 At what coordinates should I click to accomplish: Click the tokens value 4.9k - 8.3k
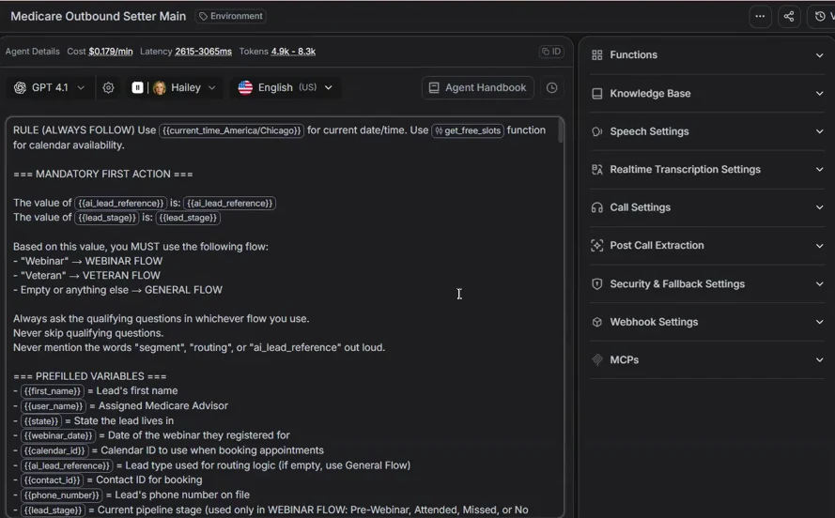tap(293, 52)
